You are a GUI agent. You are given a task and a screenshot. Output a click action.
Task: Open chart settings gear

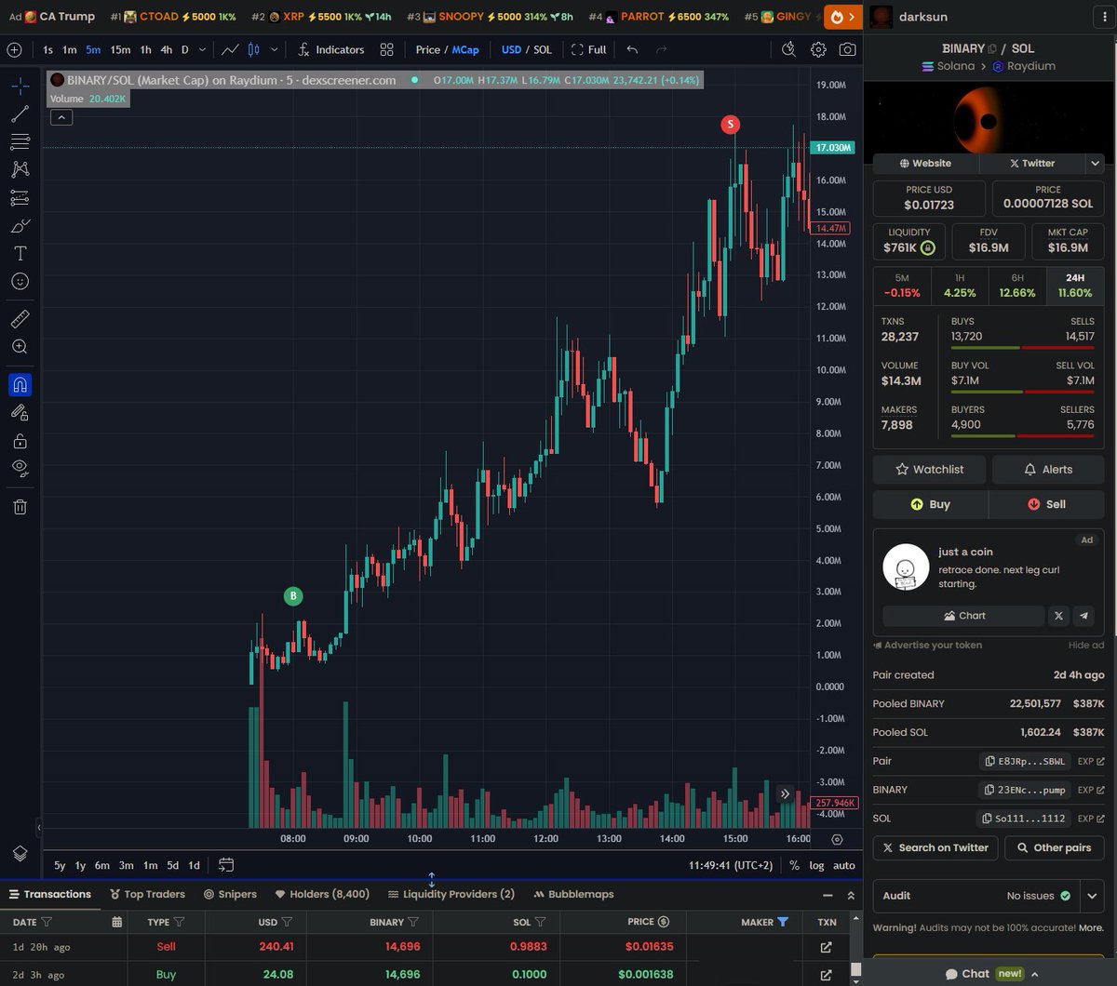(818, 49)
